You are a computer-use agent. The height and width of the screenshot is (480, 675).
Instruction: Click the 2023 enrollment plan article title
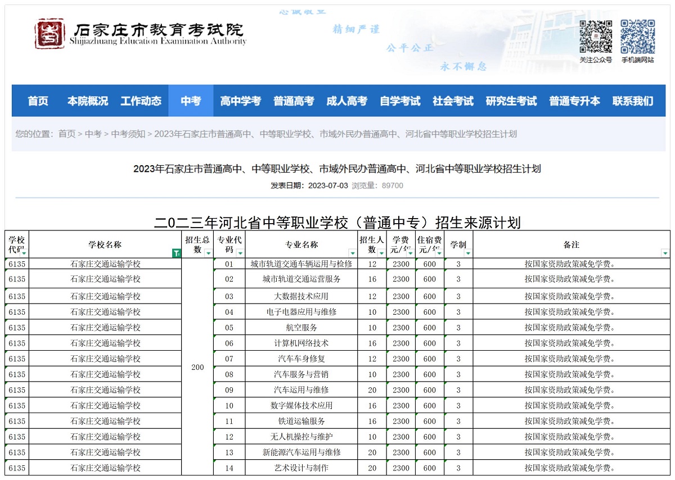(x=337, y=169)
